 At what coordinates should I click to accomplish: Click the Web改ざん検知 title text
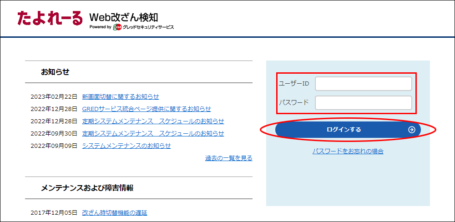click(124, 17)
